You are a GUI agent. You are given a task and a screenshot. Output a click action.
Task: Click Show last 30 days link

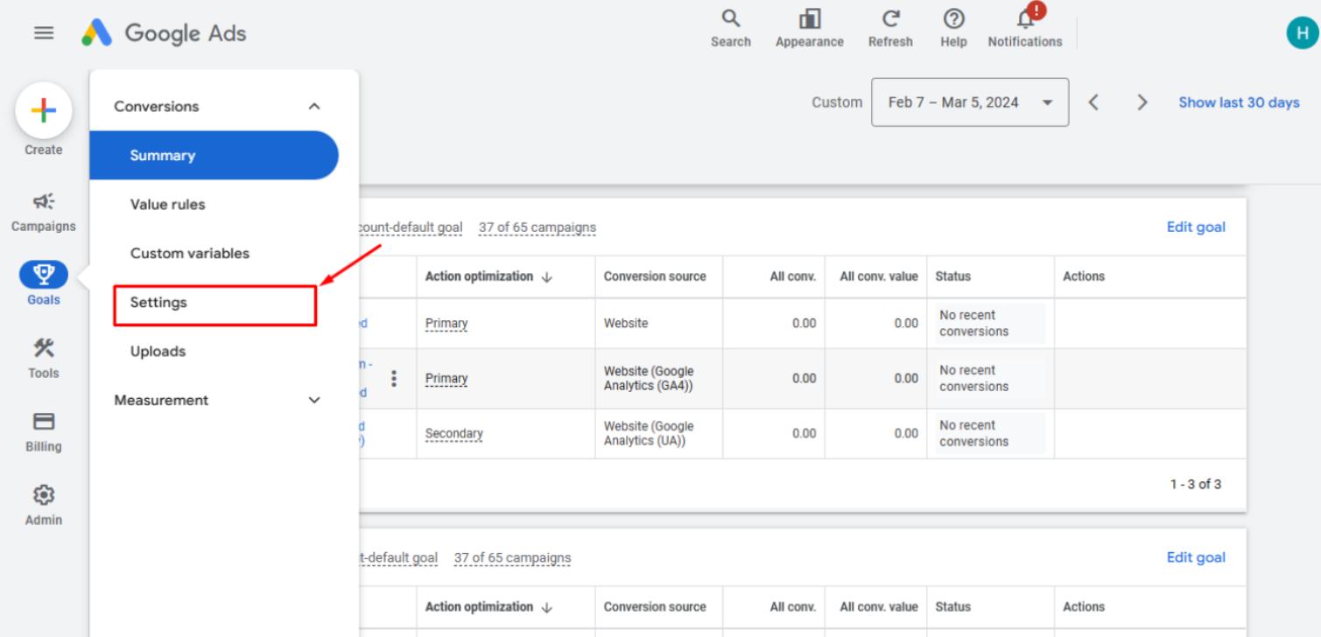point(1239,102)
